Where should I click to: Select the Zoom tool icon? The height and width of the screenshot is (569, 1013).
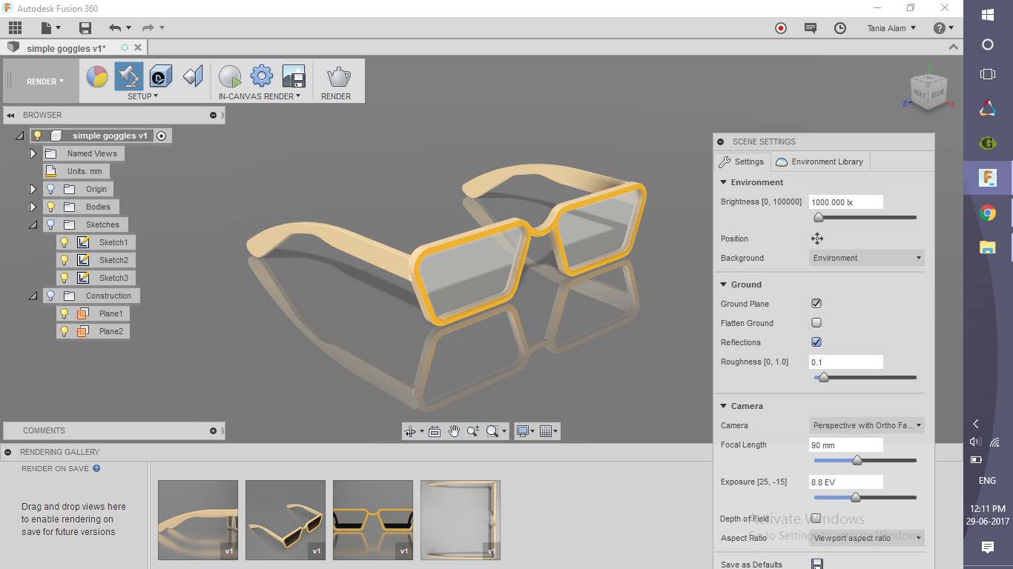(473, 431)
